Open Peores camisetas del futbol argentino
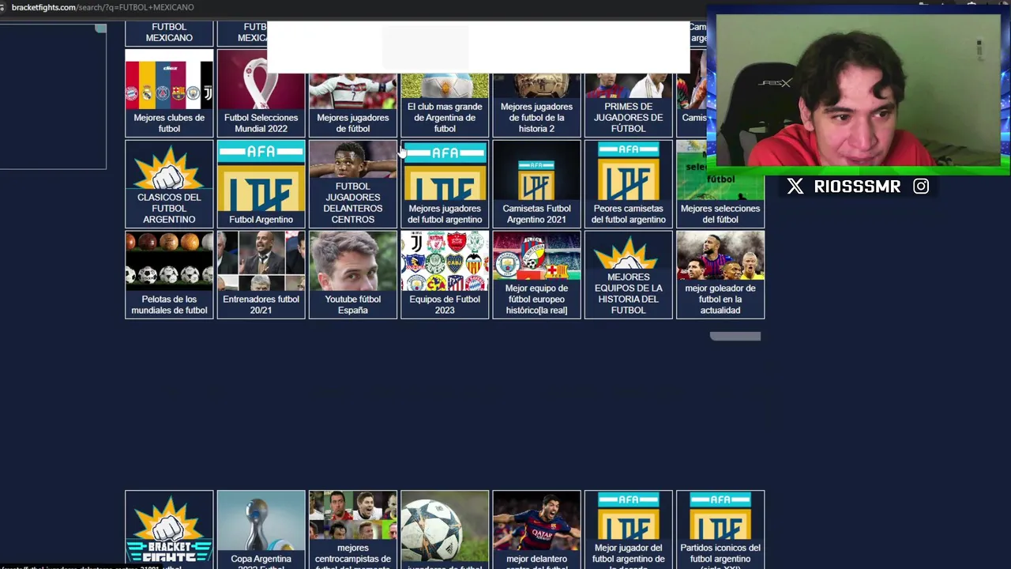This screenshot has height=569, width=1011. pos(628,184)
